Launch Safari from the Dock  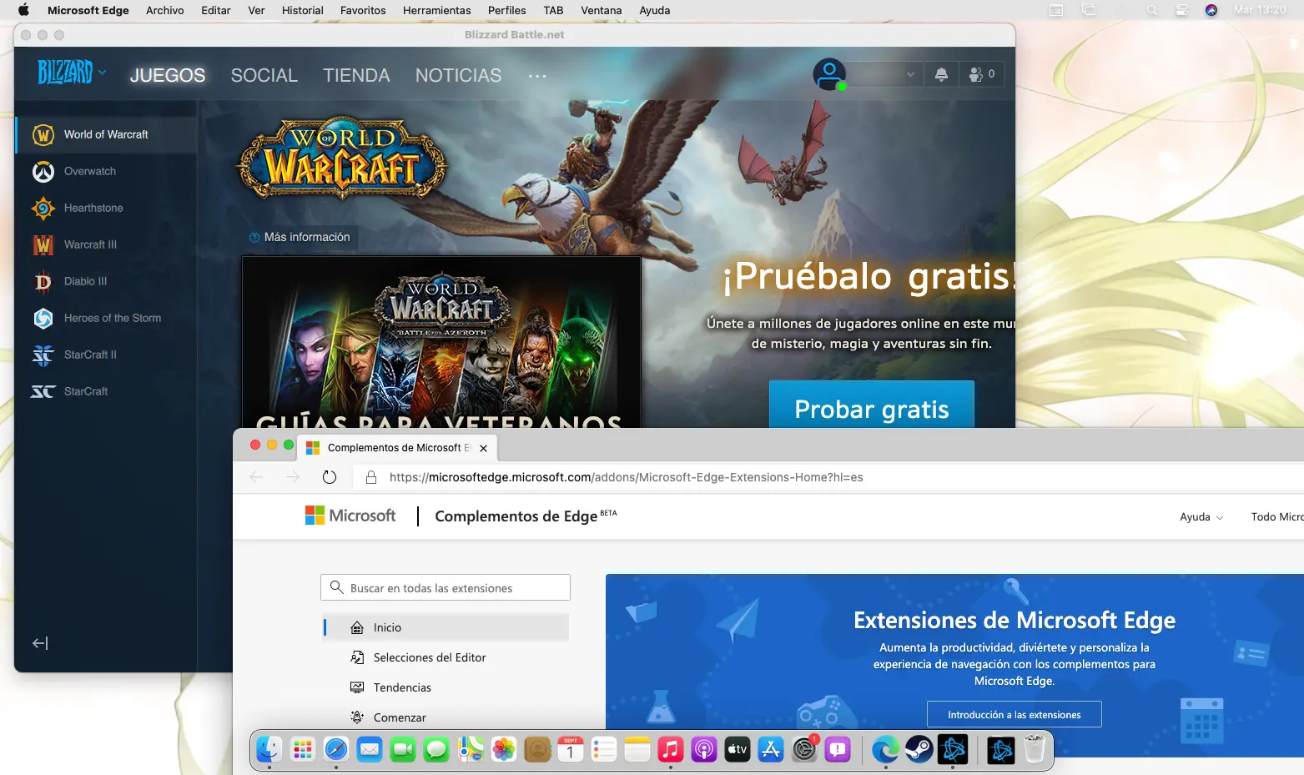pyautogui.click(x=336, y=749)
